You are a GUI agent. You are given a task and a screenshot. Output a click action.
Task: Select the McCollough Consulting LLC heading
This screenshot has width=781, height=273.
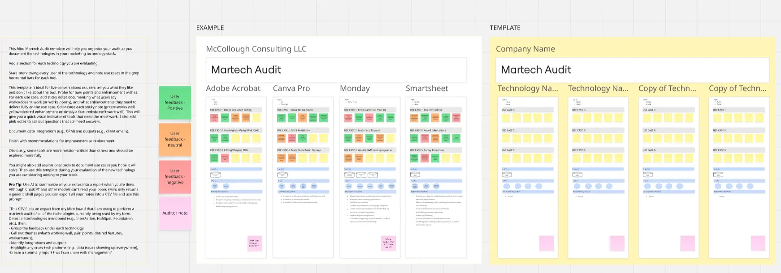(256, 49)
